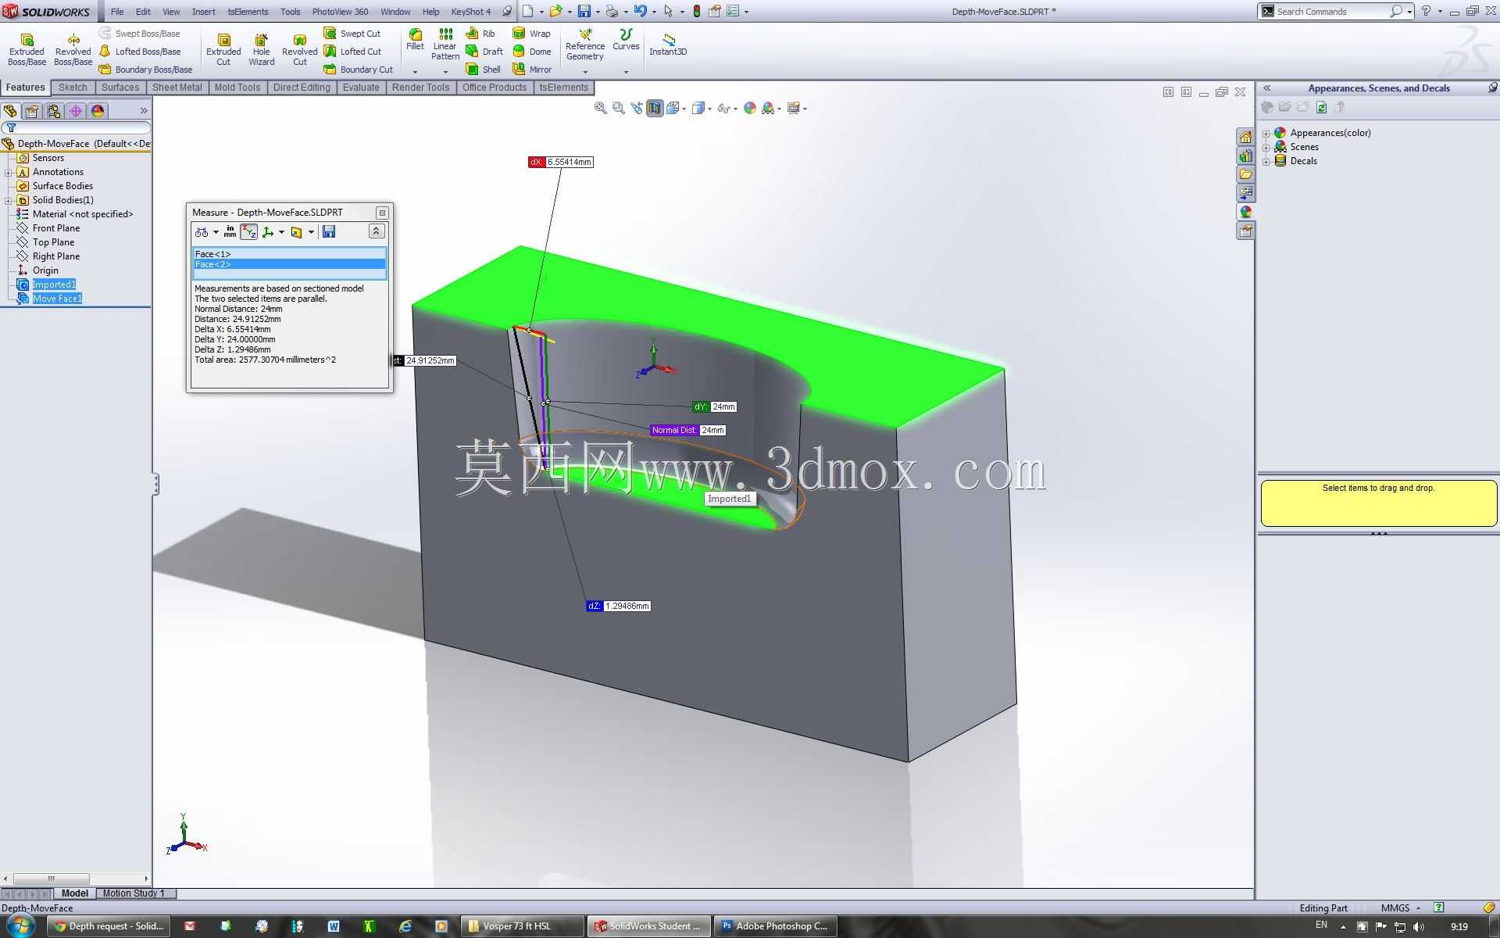Open the Insert menu
Image resolution: width=1500 pixels, height=938 pixels.
click(x=203, y=12)
